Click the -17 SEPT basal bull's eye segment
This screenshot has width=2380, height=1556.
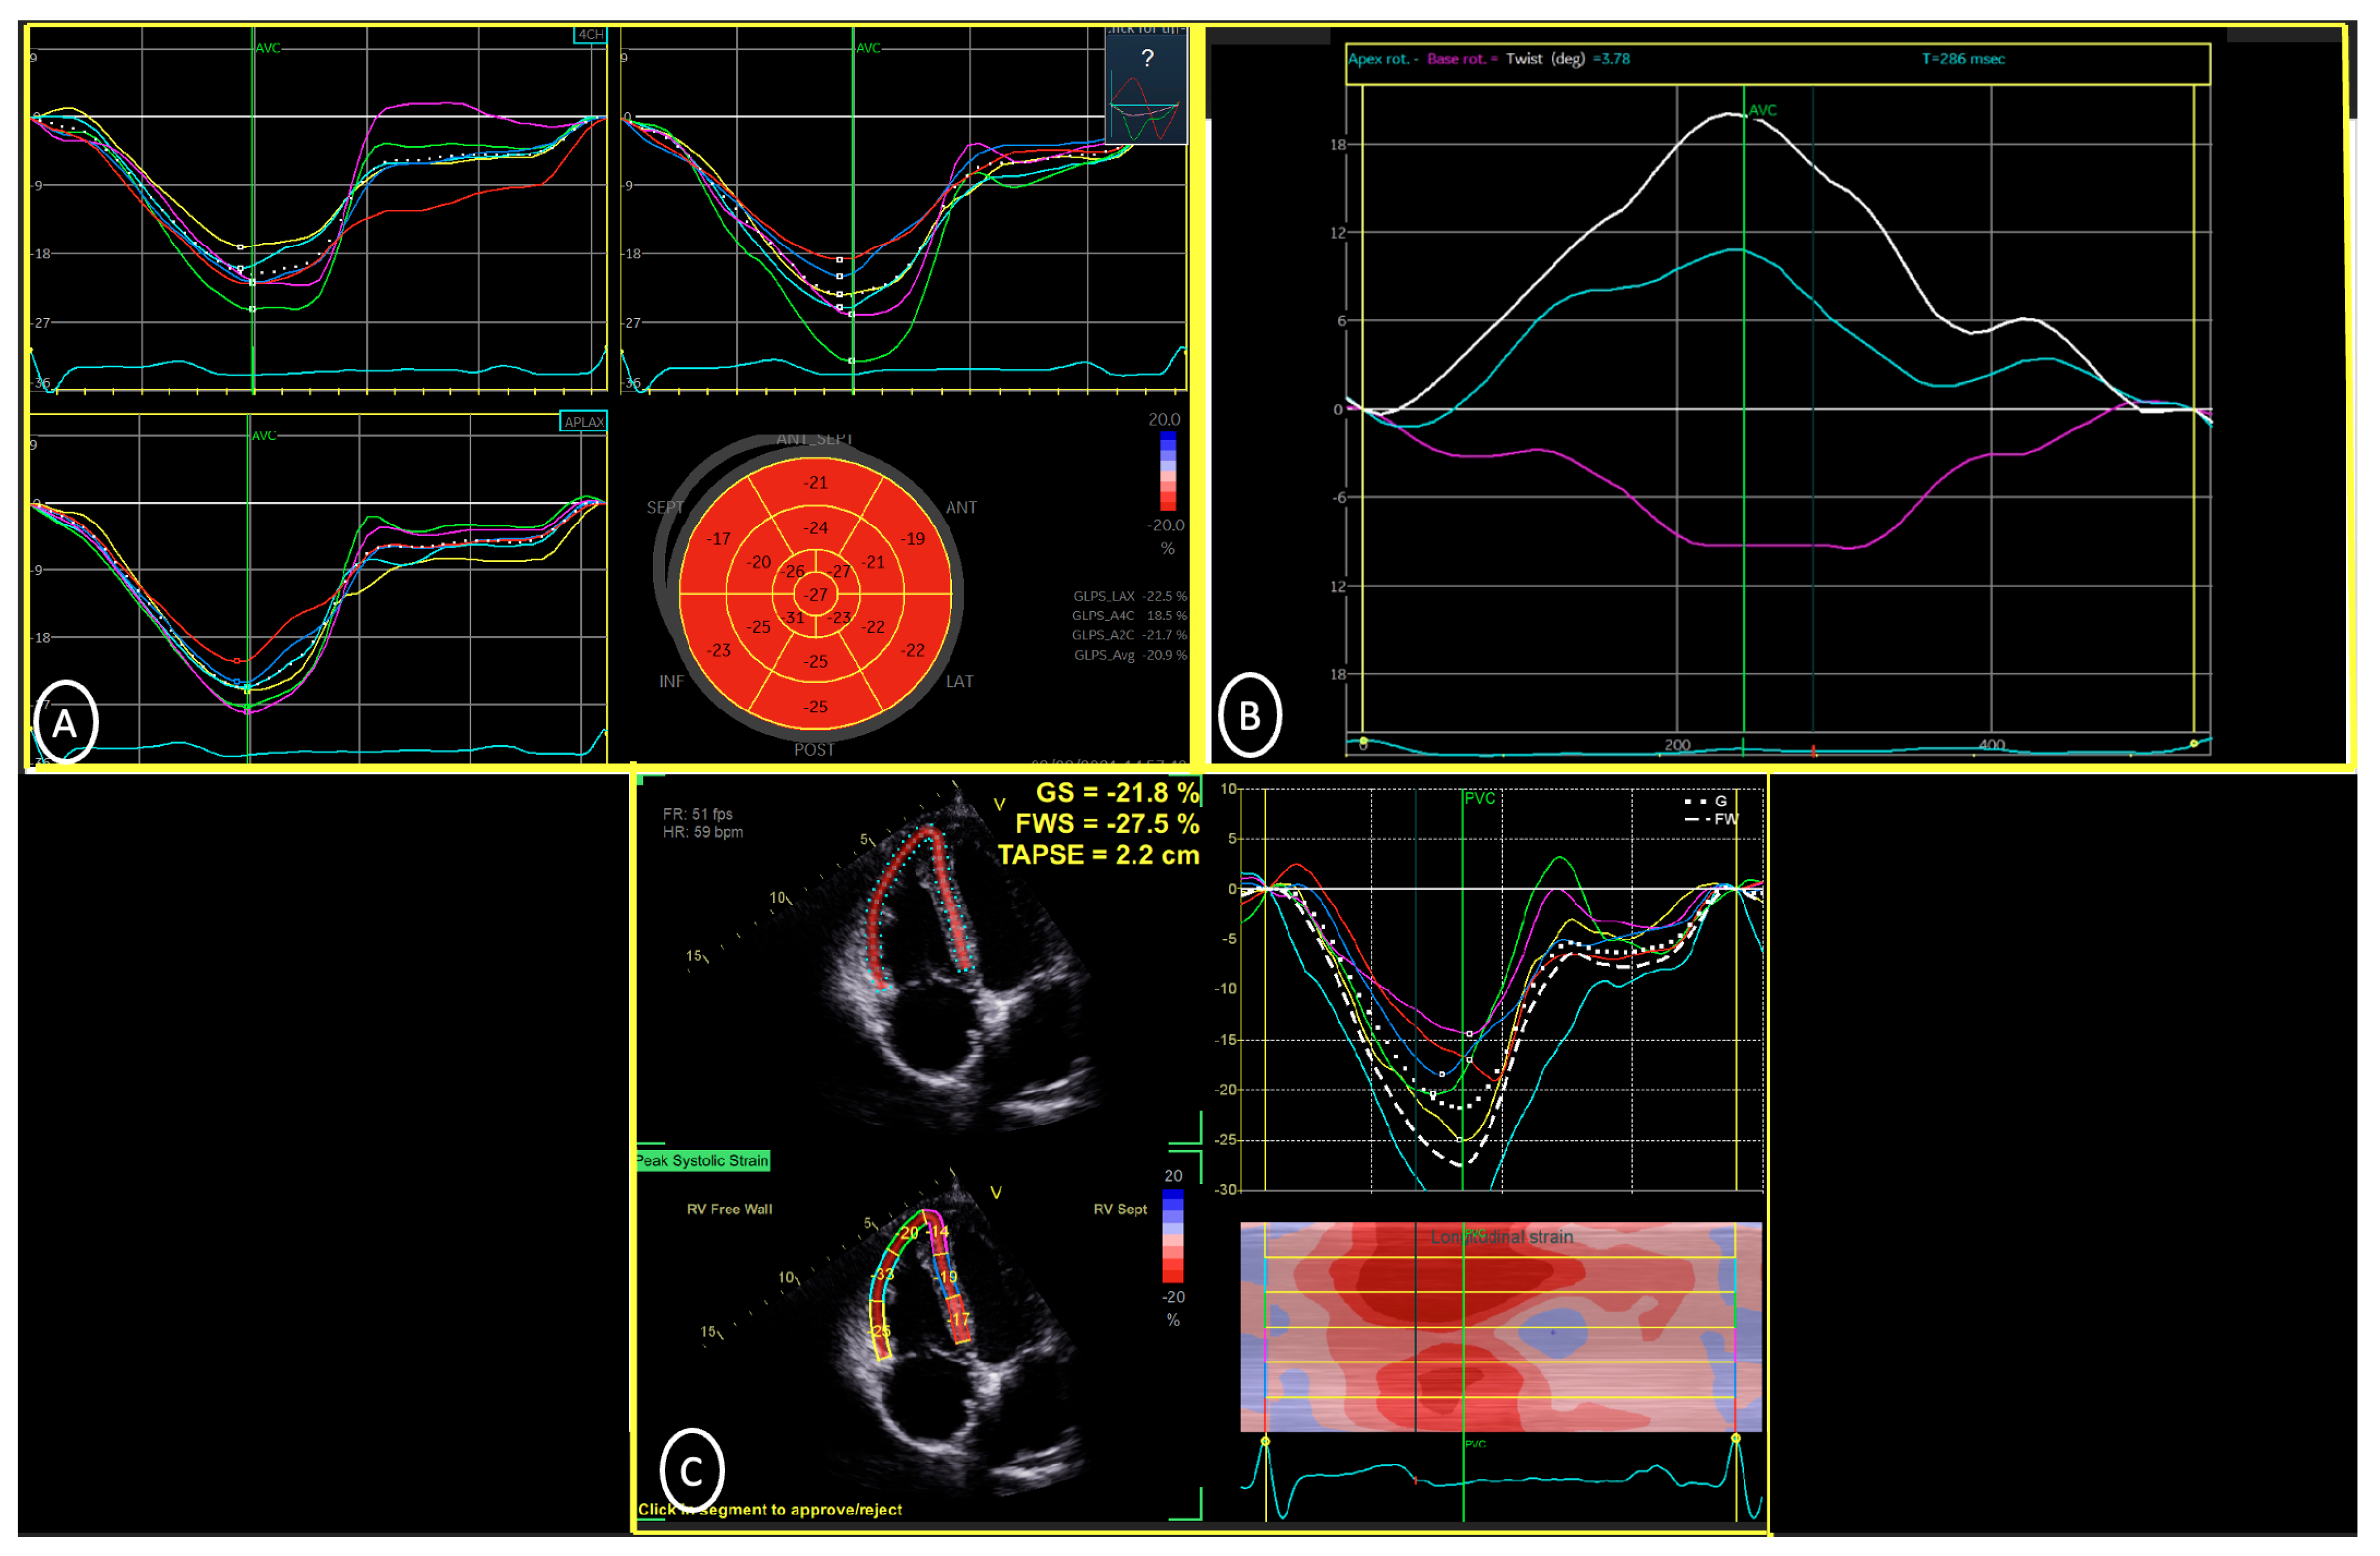tap(719, 539)
